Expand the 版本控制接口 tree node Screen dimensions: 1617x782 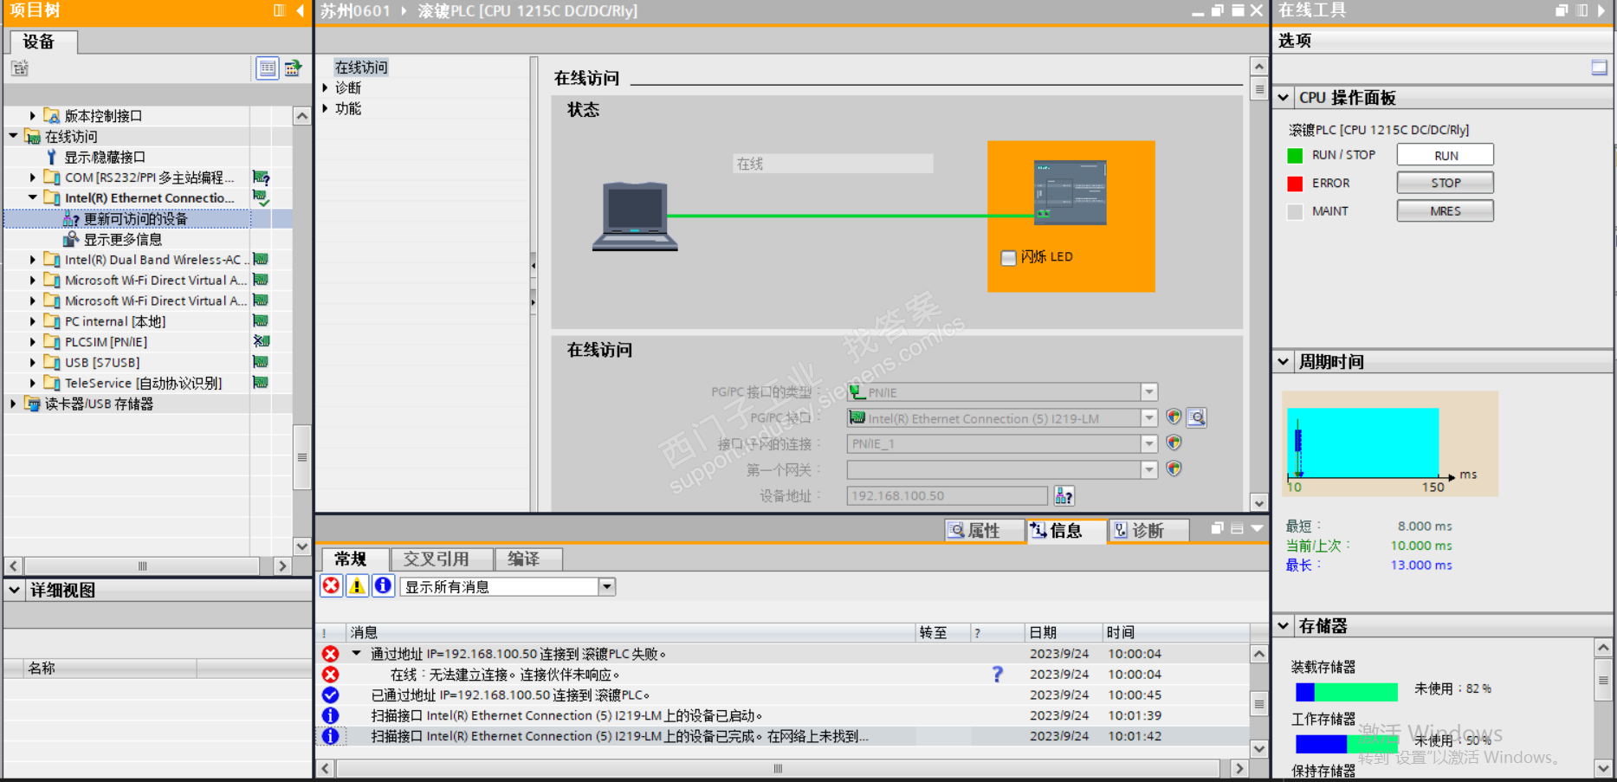33,115
